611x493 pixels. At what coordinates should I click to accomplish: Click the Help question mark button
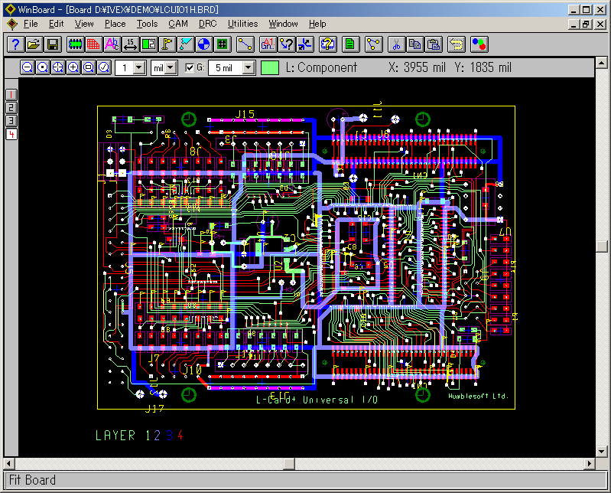click(x=15, y=44)
